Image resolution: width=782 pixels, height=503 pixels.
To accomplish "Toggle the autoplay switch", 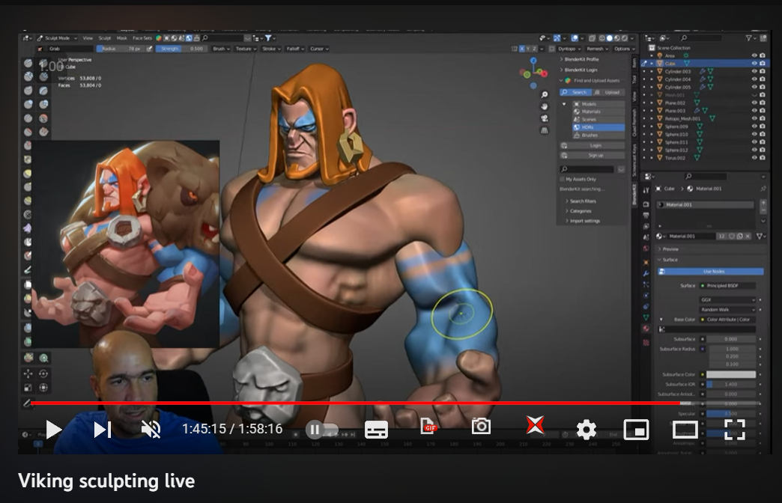I will pyautogui.click(x=322, y=430).
